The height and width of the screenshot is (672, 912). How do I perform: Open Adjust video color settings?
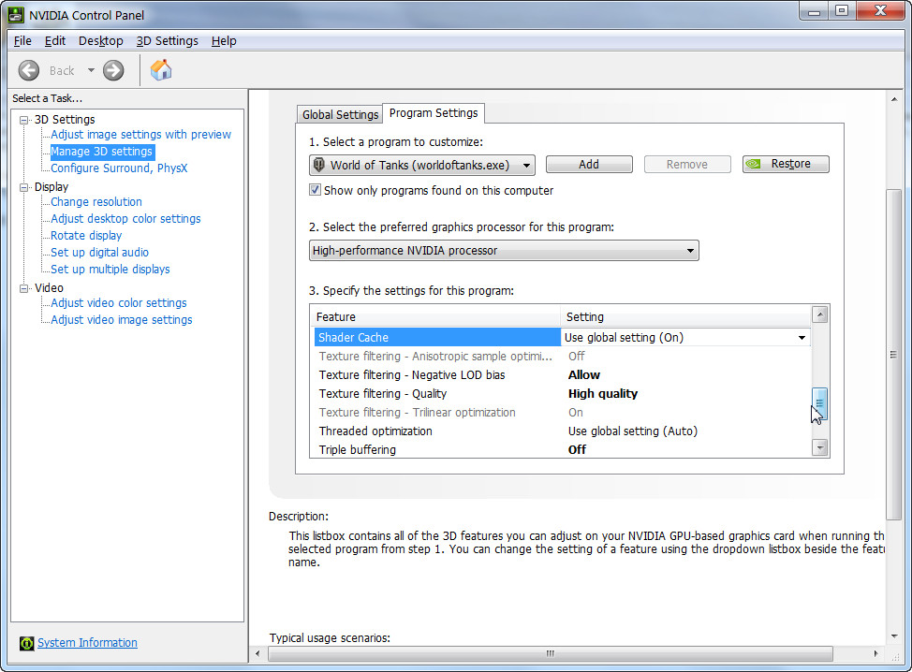[119, 303]
